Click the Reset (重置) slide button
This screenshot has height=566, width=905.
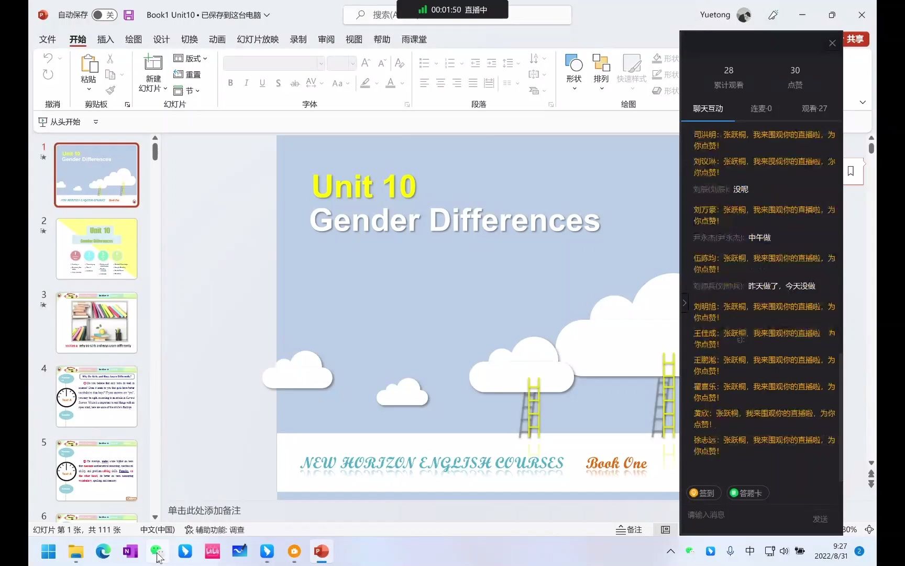(187, 74)
